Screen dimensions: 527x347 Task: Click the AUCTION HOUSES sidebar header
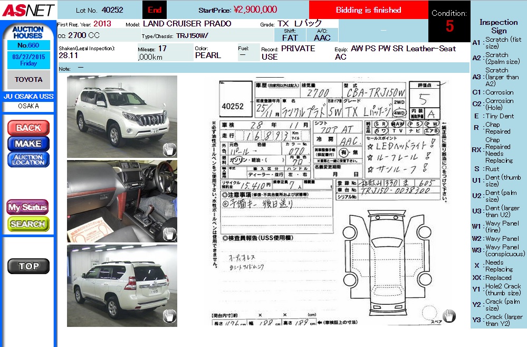28,33
